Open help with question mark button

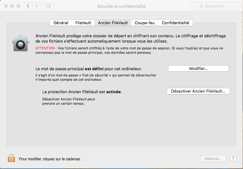233,158
